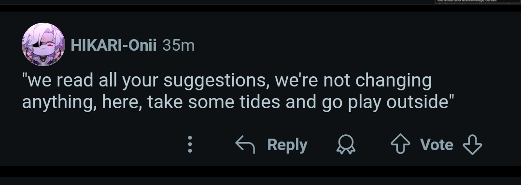521x185 pixels.
Task: Select the first line of the comment text
Action: coord(227,81)
